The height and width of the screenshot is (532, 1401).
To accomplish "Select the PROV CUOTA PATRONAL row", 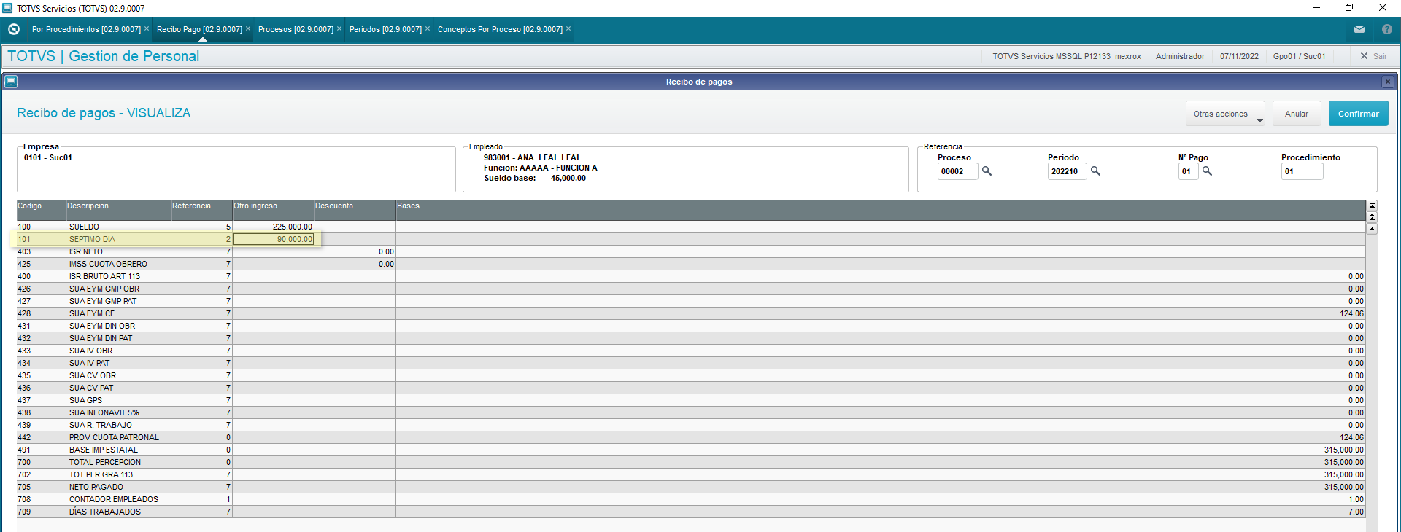I will click(x=691, y=437).
